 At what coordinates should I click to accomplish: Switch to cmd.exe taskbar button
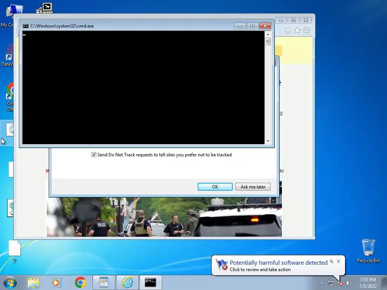[x=150, y=282]
